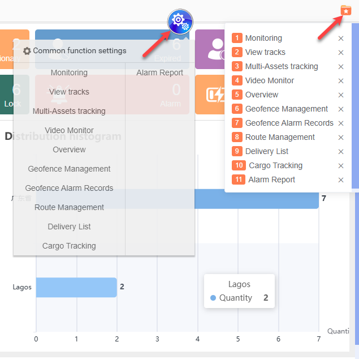Select Monitoring in common function settings
This screenshot has width=359, height=359.
click(69, 72)
